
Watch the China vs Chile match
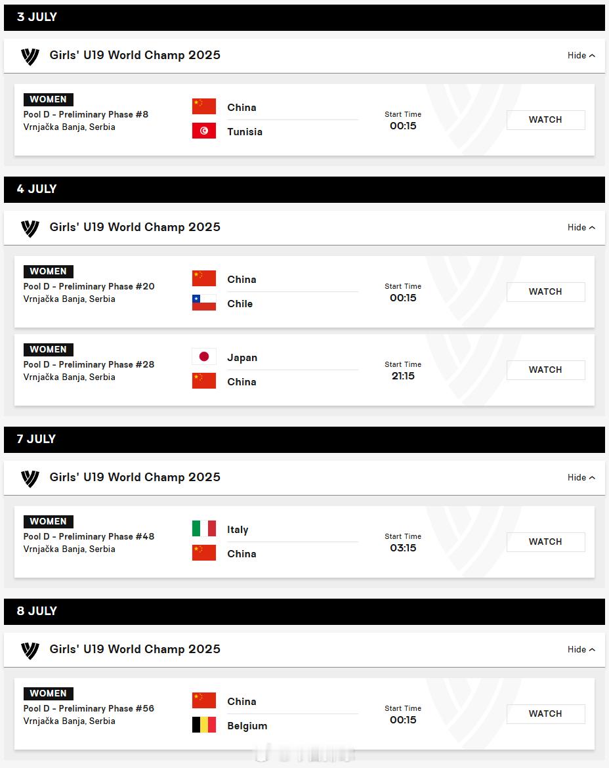click(x=545, y=292)
